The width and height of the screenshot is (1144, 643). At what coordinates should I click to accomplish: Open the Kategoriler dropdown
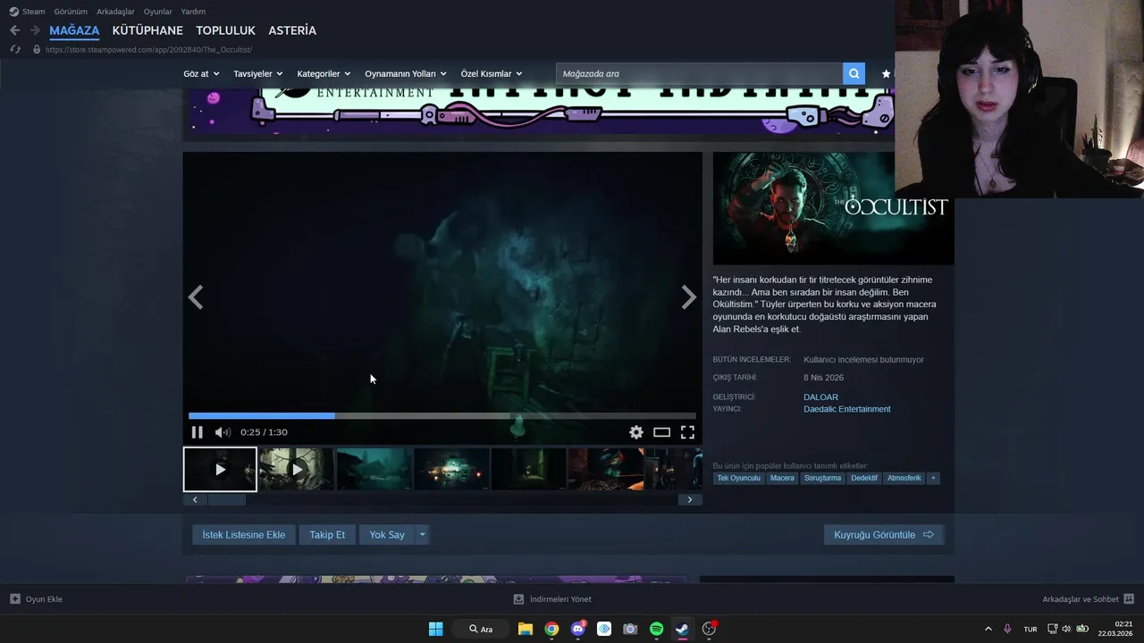(324, 74)
